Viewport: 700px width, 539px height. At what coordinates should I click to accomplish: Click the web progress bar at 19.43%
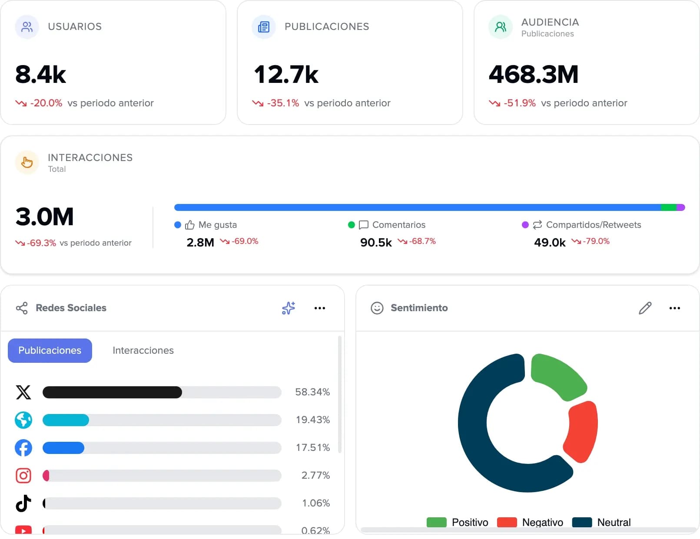coord(162,420)
